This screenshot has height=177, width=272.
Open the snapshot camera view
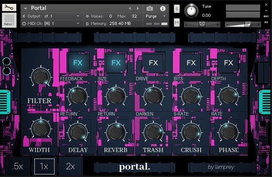click(150, 9)
